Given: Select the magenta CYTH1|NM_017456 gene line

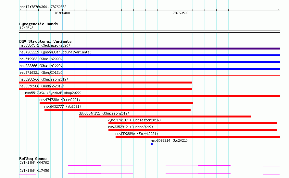Looking at the screenshot, I should 149,173.
